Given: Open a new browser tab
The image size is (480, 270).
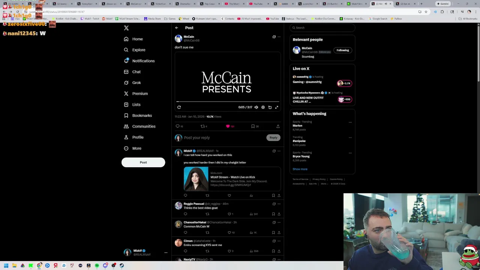Looking at the screenshot, I should (421, 4).
